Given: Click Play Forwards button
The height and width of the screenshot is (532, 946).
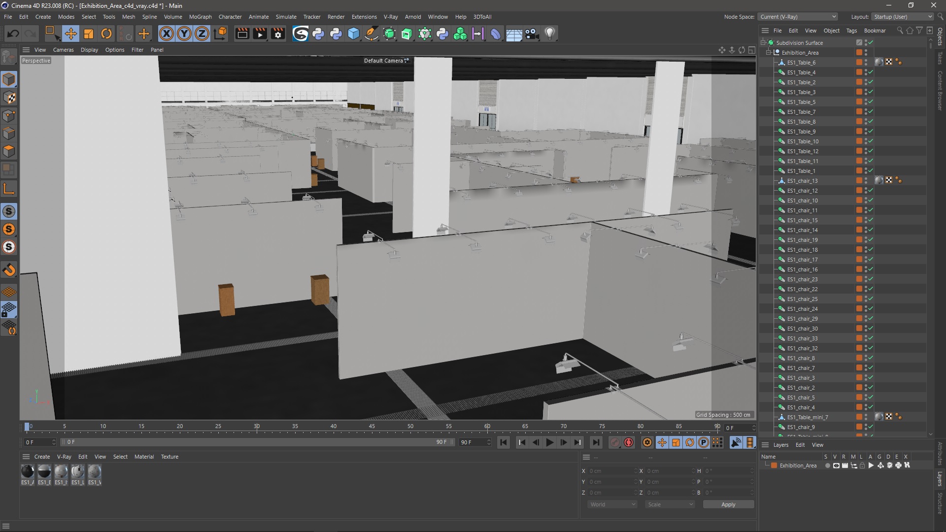Looking at the screenshot, I should click(x=549, y=442).
